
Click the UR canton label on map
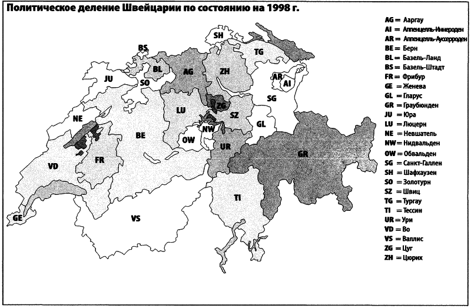(x=225, y=147)
